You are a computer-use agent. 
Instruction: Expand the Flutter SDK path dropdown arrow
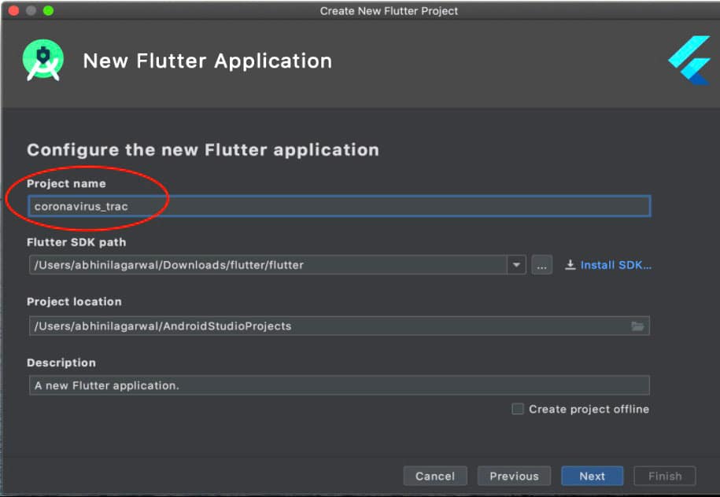coord(516,265)
